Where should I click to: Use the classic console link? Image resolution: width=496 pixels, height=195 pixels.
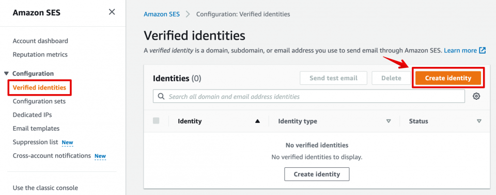pos(45,188)
